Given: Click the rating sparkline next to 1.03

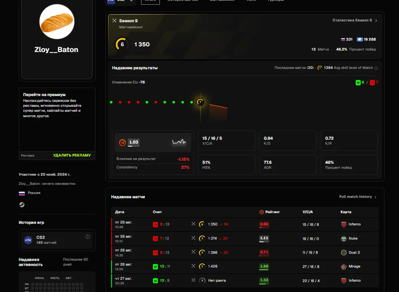Looking at the screenshot, I should [179, 142].
